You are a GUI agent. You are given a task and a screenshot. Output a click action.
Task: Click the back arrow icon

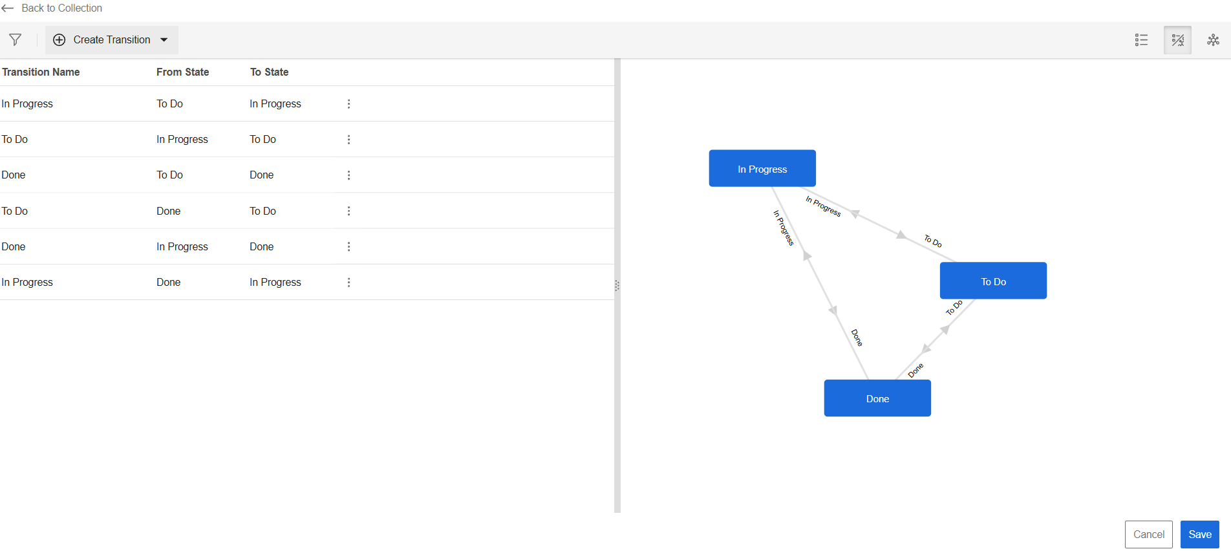click(8, 8)
